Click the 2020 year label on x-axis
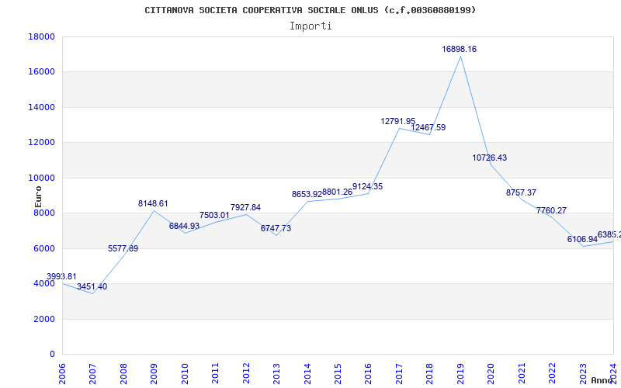This screenshot has width=621, height=388. (491, 373)
